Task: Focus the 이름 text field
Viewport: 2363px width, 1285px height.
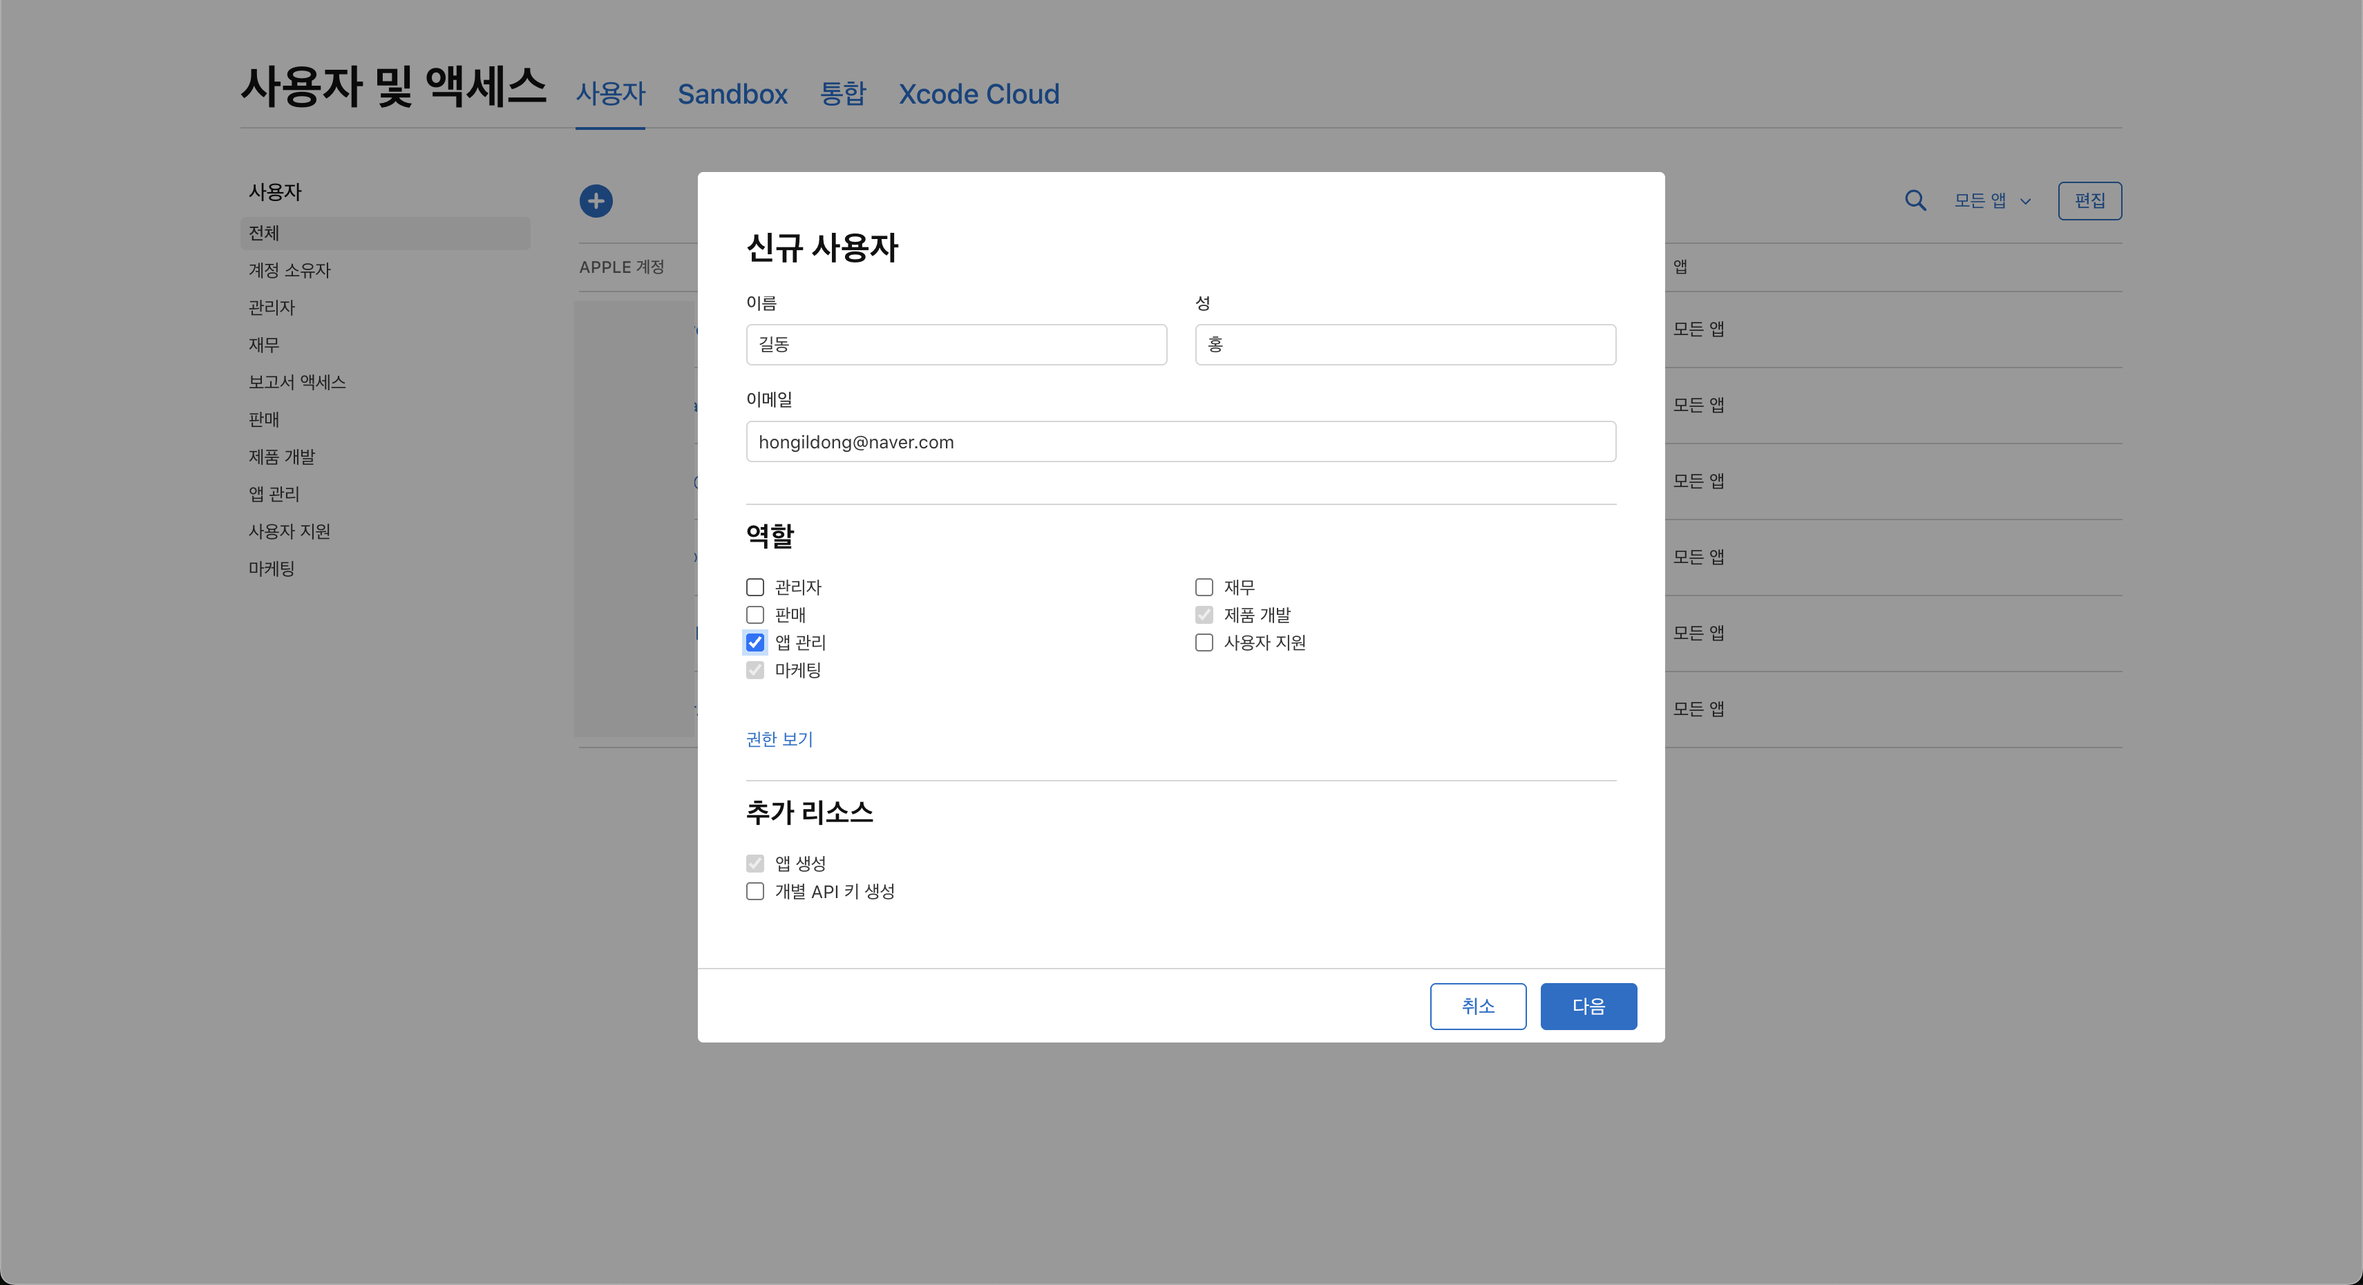Action: 956,345
